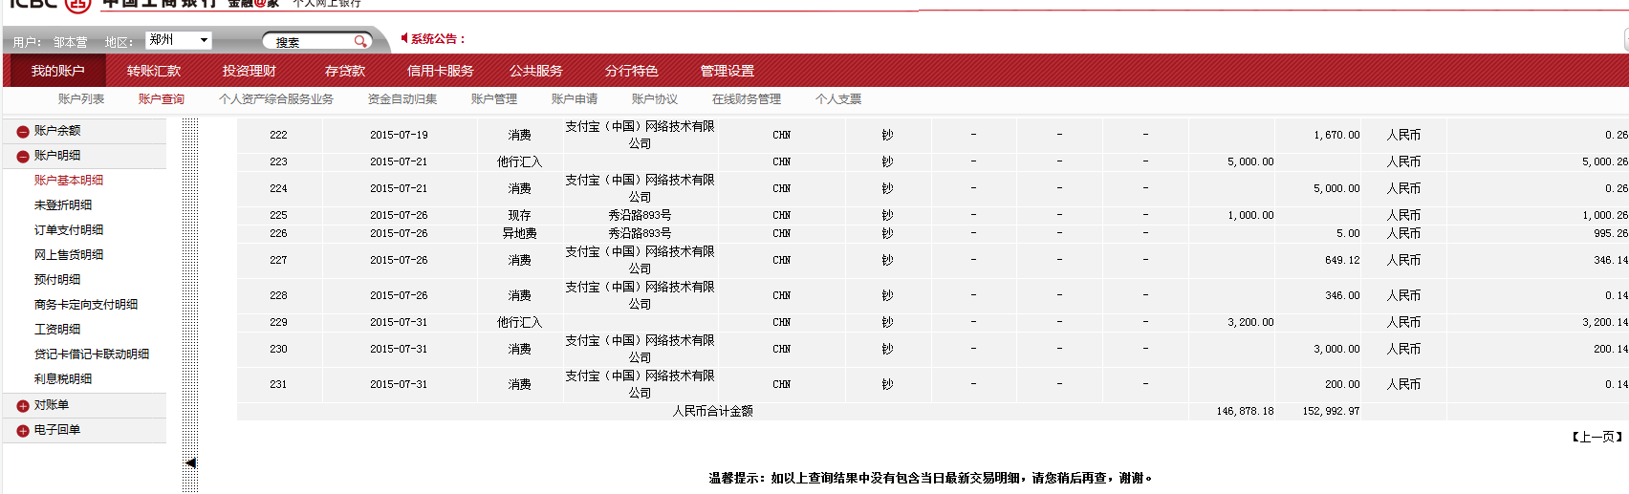The height and width of the screenshot is (494, 1629).
Task: Open the 管理设置 tab
Action: 728,71
